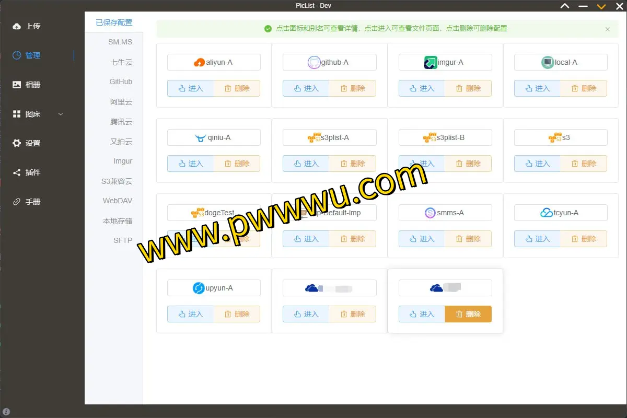Expand the 图床 sidebar submenu chevron
This screenshot has height=418, width=627.
(61, 114)
